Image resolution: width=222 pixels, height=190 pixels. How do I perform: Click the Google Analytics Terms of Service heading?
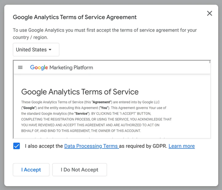[80, 92]
